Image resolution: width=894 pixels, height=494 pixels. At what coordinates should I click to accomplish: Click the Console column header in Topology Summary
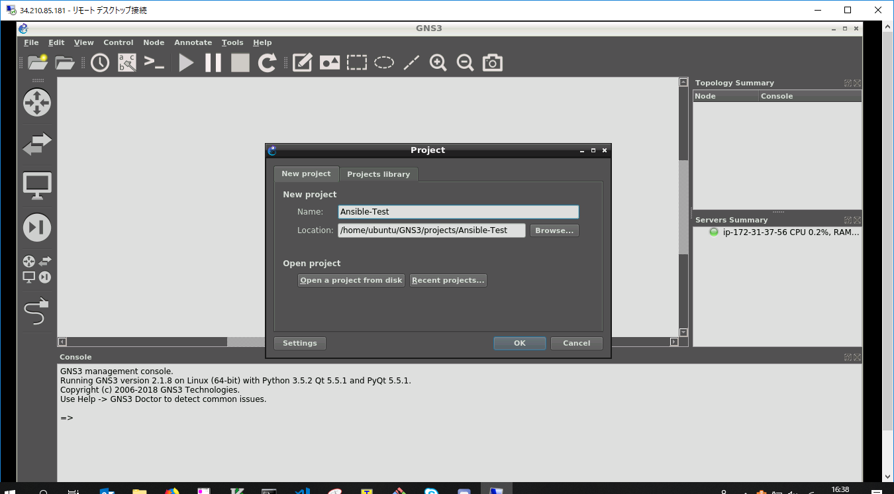click(810, 96)
